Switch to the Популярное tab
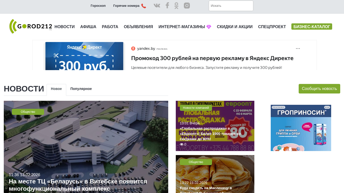Viewport: 344px width, 193px height. (x=81, y=89)
